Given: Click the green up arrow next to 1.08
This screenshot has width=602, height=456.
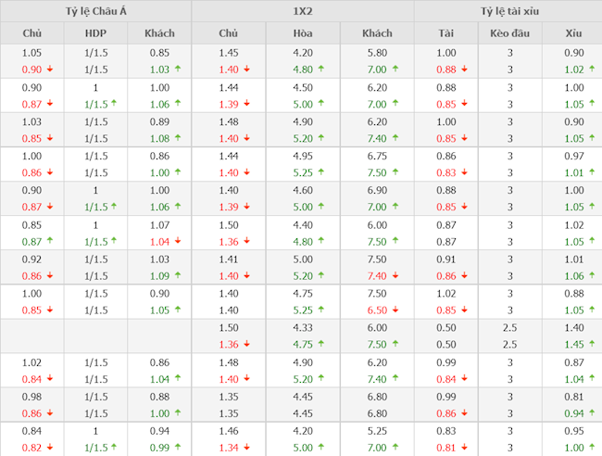Looking at the screenshot, I should (x=177, y=139).
